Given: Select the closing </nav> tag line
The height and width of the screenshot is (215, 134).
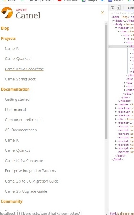Looking at the screenshot, I should 125,97.
